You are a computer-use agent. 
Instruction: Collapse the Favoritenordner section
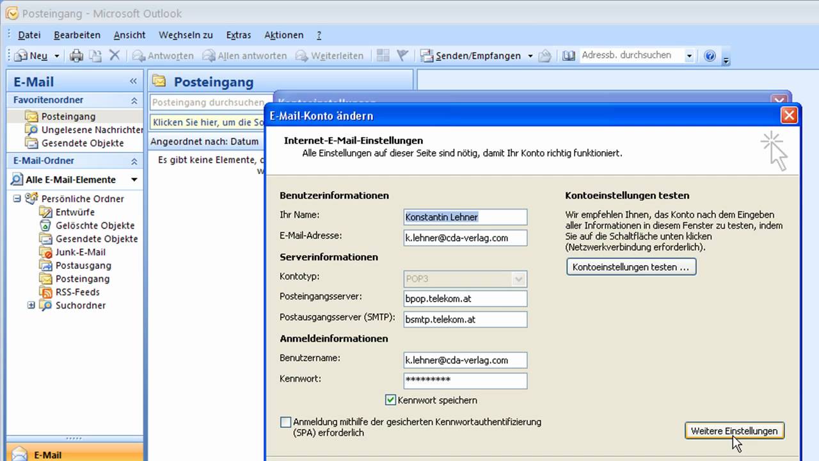tap(134, 101)
